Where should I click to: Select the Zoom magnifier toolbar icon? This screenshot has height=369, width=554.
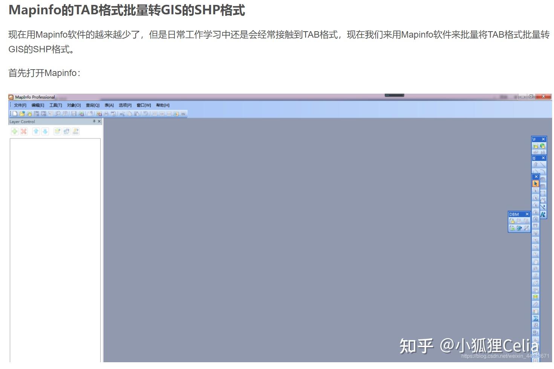tap(58, 114)
